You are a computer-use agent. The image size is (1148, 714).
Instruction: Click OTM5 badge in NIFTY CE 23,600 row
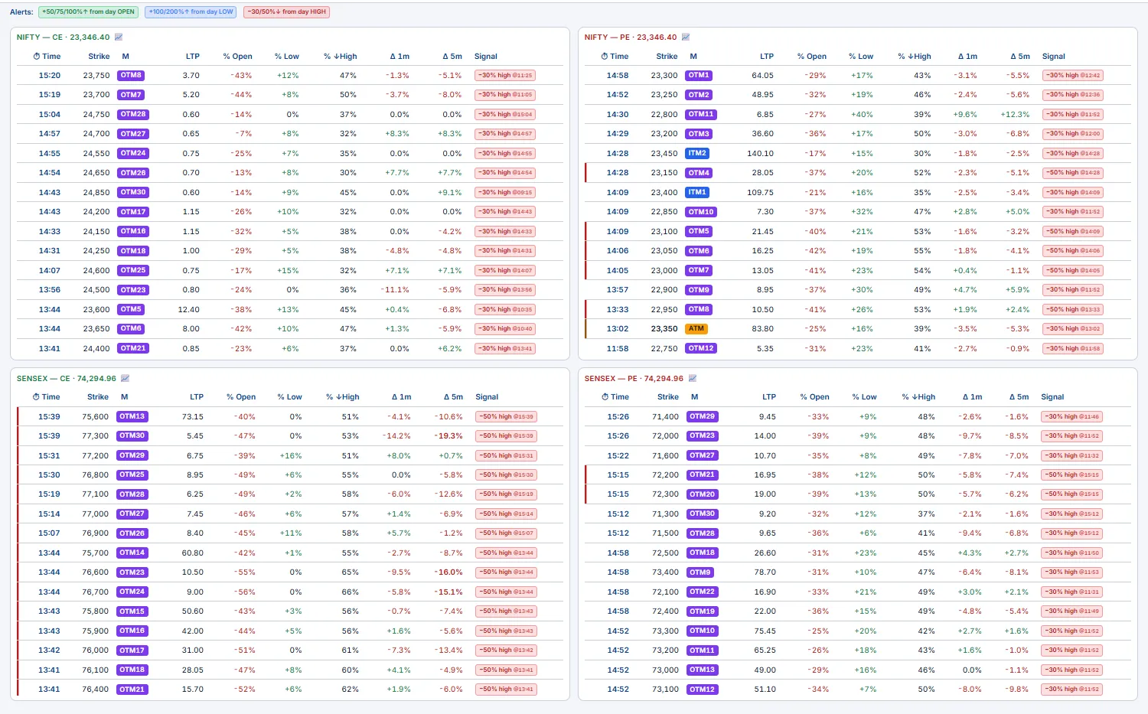point(131,309)
